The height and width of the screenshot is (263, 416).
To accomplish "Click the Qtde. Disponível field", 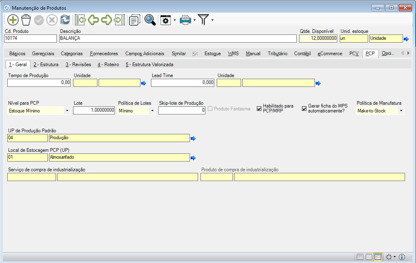I will (318, 39).
